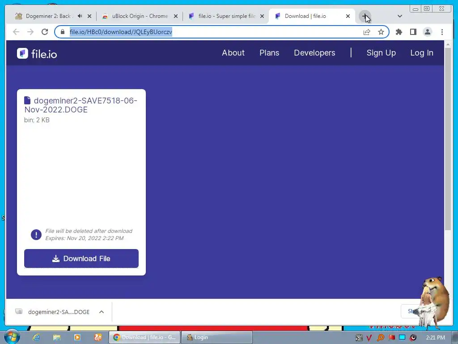Open the media player taskbar icon
Viewport: 458px width, 344px height.
(77, 337)
